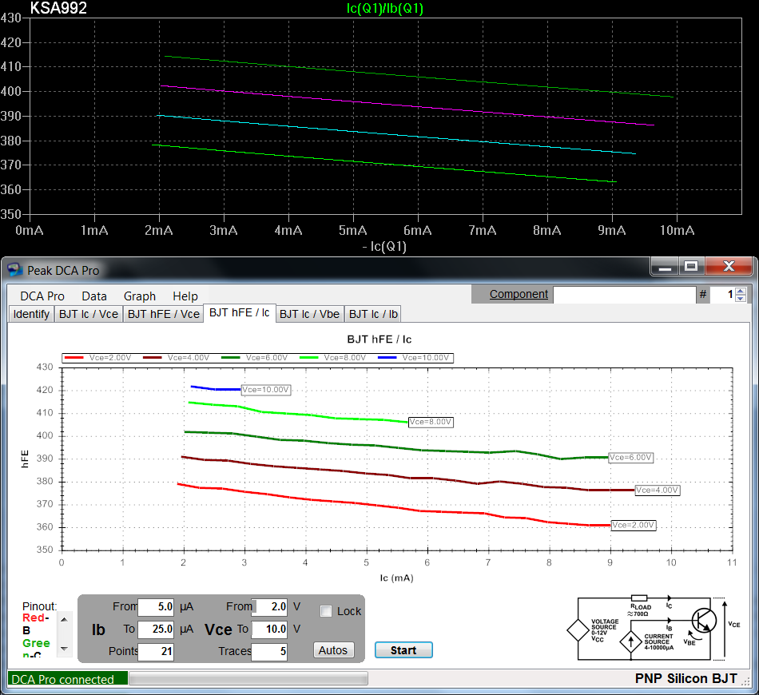Increase the component number with up stepper
Screen dimensions: 759x695
pyautogui.click(x=741, y=291)
